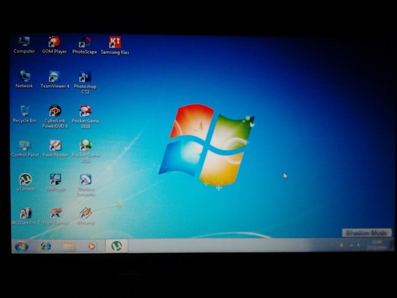Screen dimensions: 397x298
Task: Open the Computer desktop icon
Action: pos(24,45)
